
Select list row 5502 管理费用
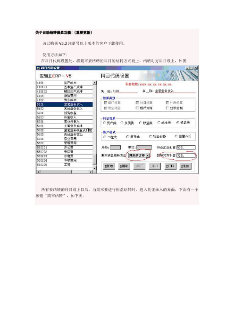pyautogui.click(x=65, y=143)
